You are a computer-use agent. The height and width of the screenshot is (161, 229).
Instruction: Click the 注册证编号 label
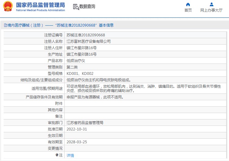point(53,35)
